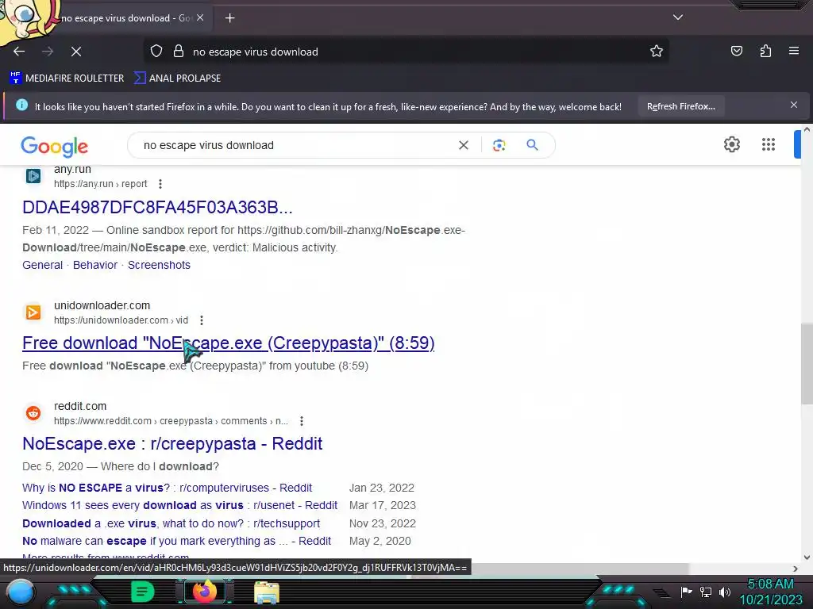Open the MEDIAFIRE ROULETTER bookmark

pyautogui.click(x=67, y=79)
